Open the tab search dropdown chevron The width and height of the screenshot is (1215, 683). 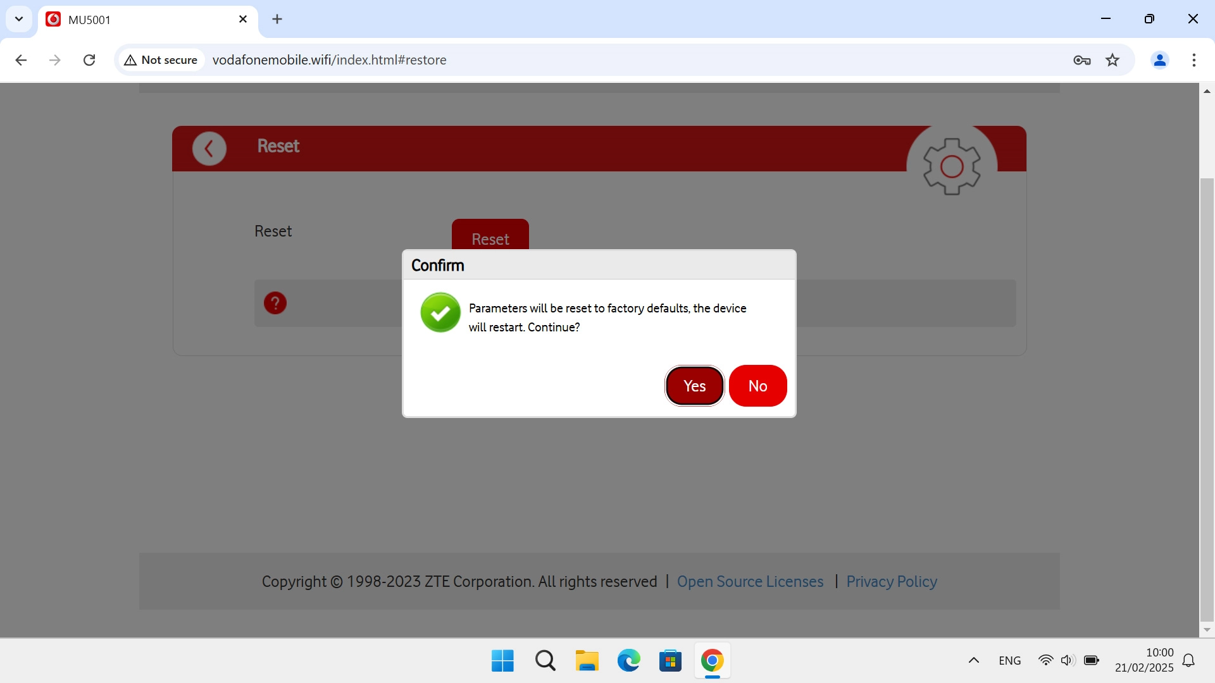click(18, 19)
